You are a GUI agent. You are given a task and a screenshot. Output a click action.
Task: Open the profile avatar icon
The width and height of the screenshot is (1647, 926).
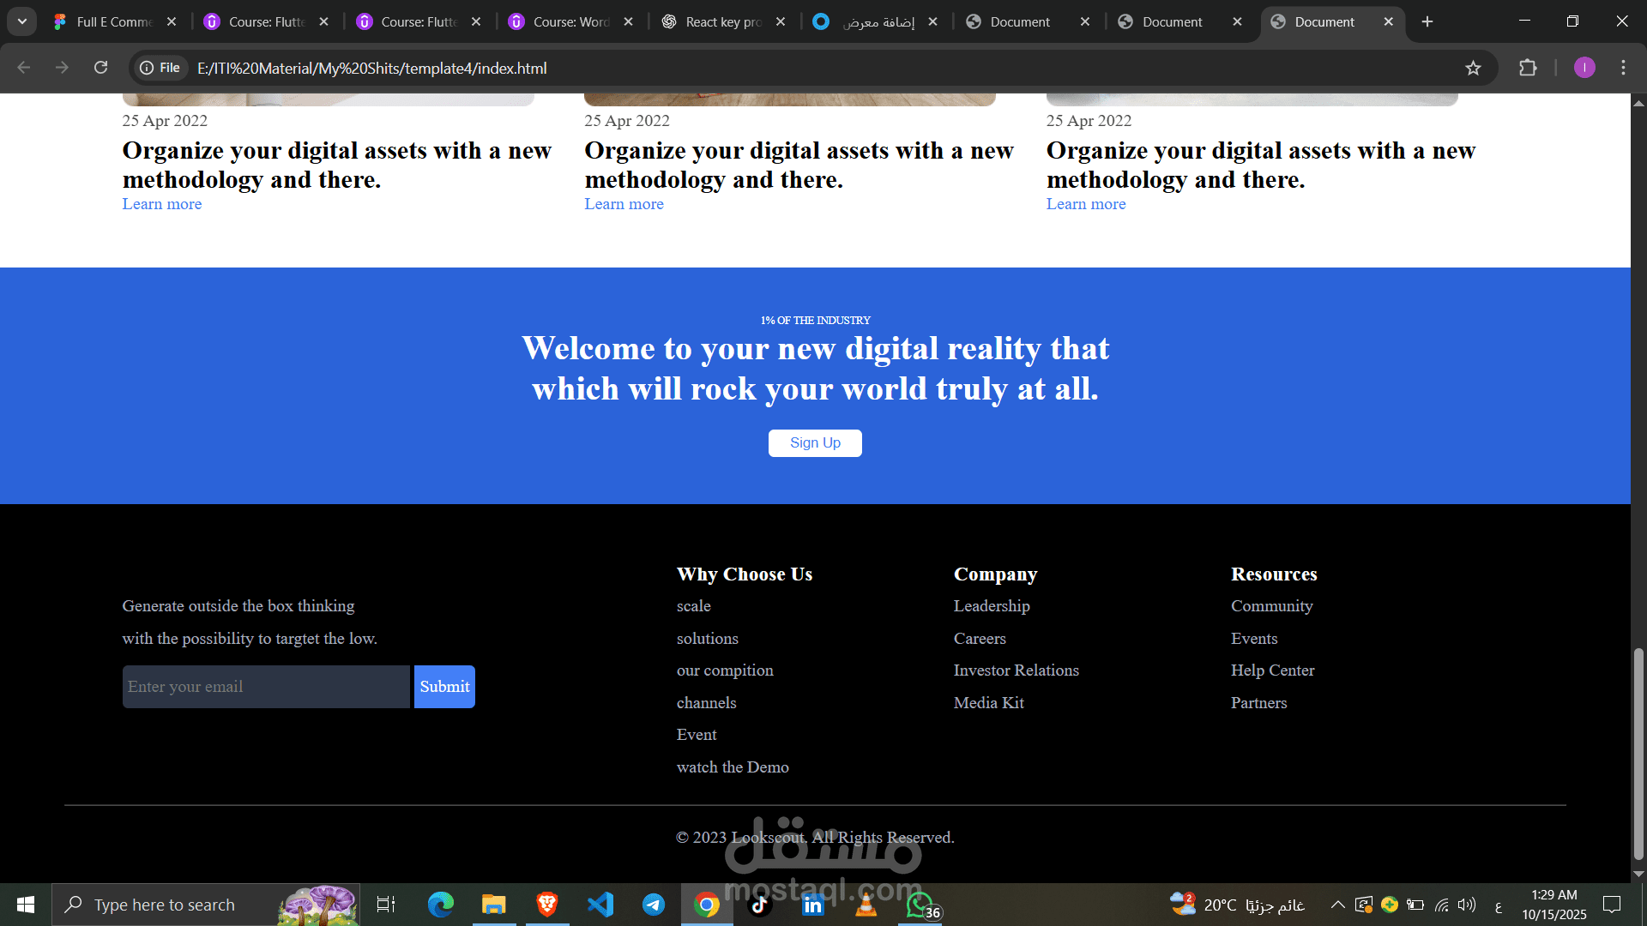tap(1584, 68)
